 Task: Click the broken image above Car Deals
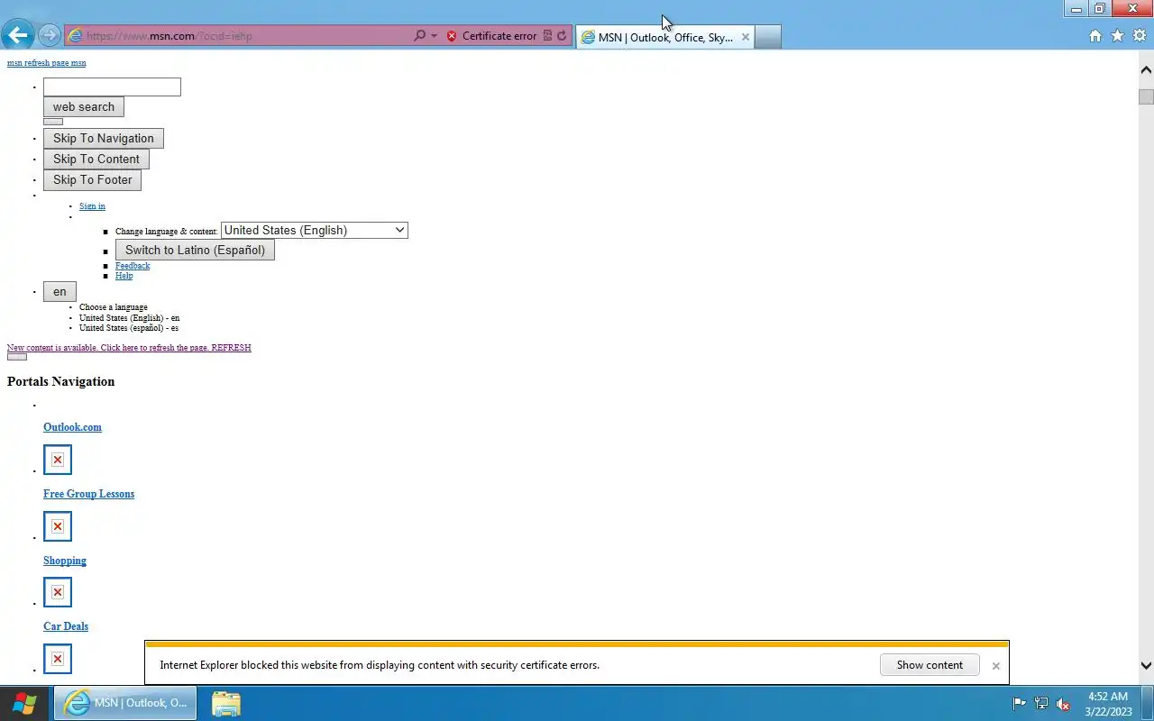[x=58, y=592]
